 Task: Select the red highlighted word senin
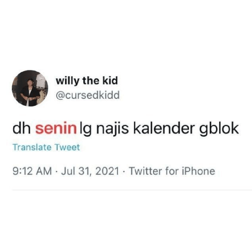point(56,128)
